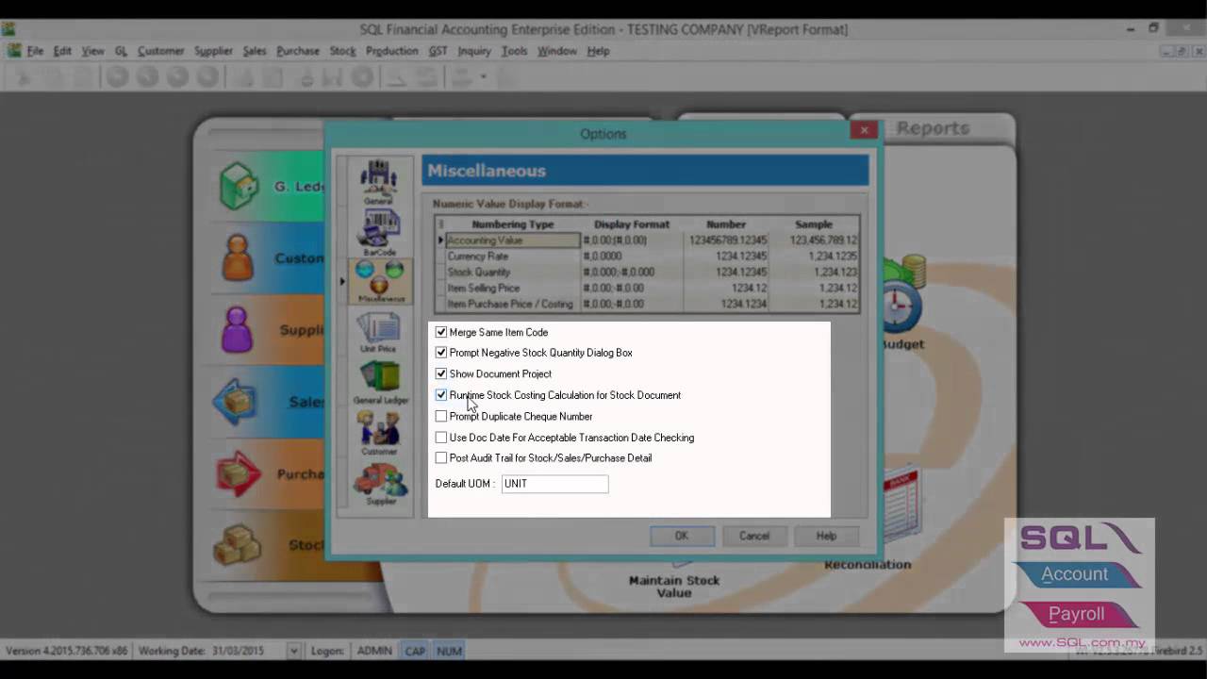Open Working Date dropdown in status bar
The width and height of the screenshot is (1207, 679).
(293, 651)
